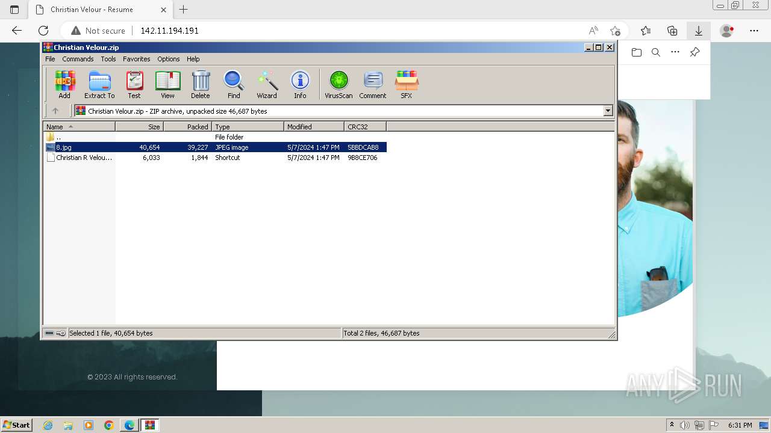Screen dimensions: 771x433
Task: Launch the Wizard wand tool
Action: 267,84
